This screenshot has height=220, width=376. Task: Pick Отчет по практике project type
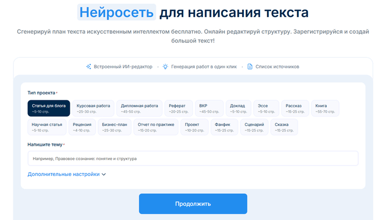156,127
